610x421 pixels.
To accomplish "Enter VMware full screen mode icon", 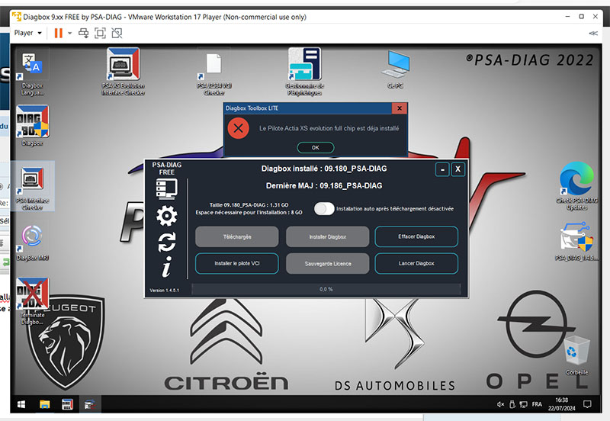I will pos(100,33).
